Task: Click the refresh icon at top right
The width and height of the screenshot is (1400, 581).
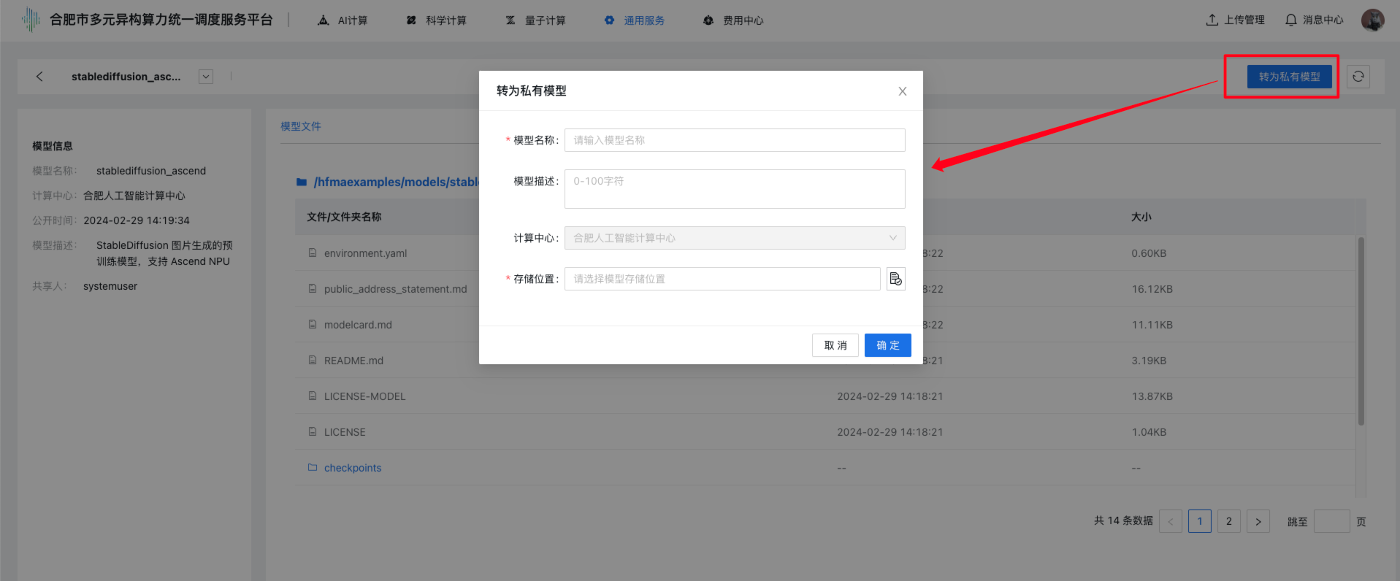Action: coord(1358,77)
